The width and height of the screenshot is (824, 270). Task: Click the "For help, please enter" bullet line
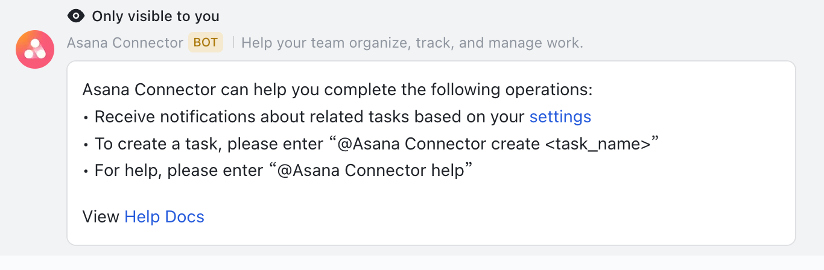click(277, 171)
